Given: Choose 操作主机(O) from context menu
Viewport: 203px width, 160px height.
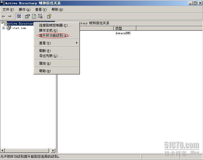Looking at the screenshot, I should click(57, 30).
